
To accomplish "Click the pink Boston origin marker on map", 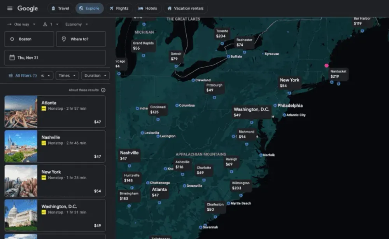I will point(326,66).
